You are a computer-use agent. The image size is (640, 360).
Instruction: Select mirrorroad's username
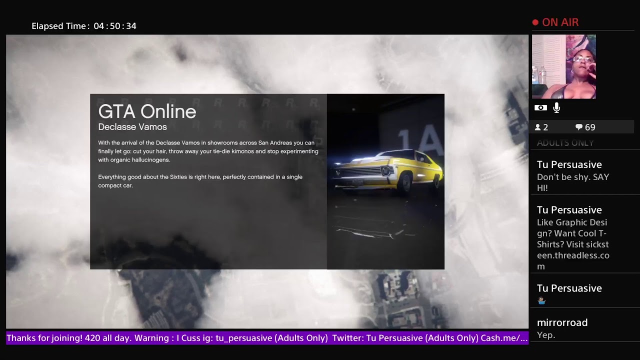click(x=562, y=323)
